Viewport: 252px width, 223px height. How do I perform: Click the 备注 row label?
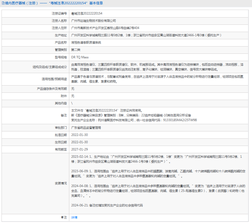[64, 115]
